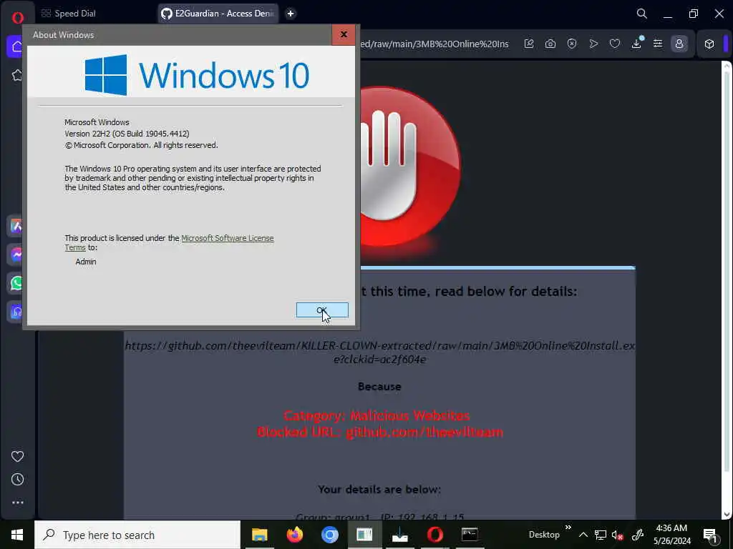Click the 'Type here to search' box

click(x=137, y=535)
